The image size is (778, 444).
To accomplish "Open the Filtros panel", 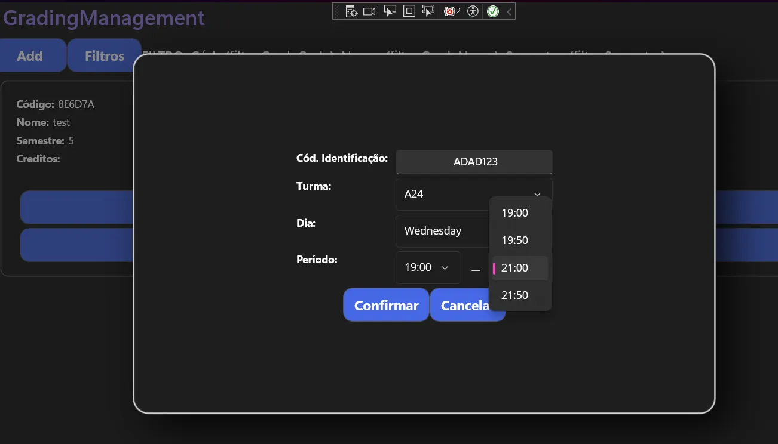I will tap(103, 55).
